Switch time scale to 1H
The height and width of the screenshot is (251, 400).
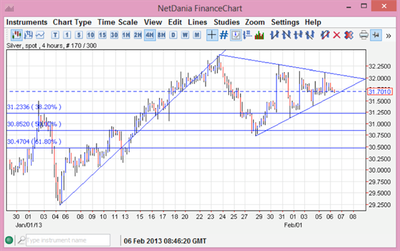tap(126, 35)
